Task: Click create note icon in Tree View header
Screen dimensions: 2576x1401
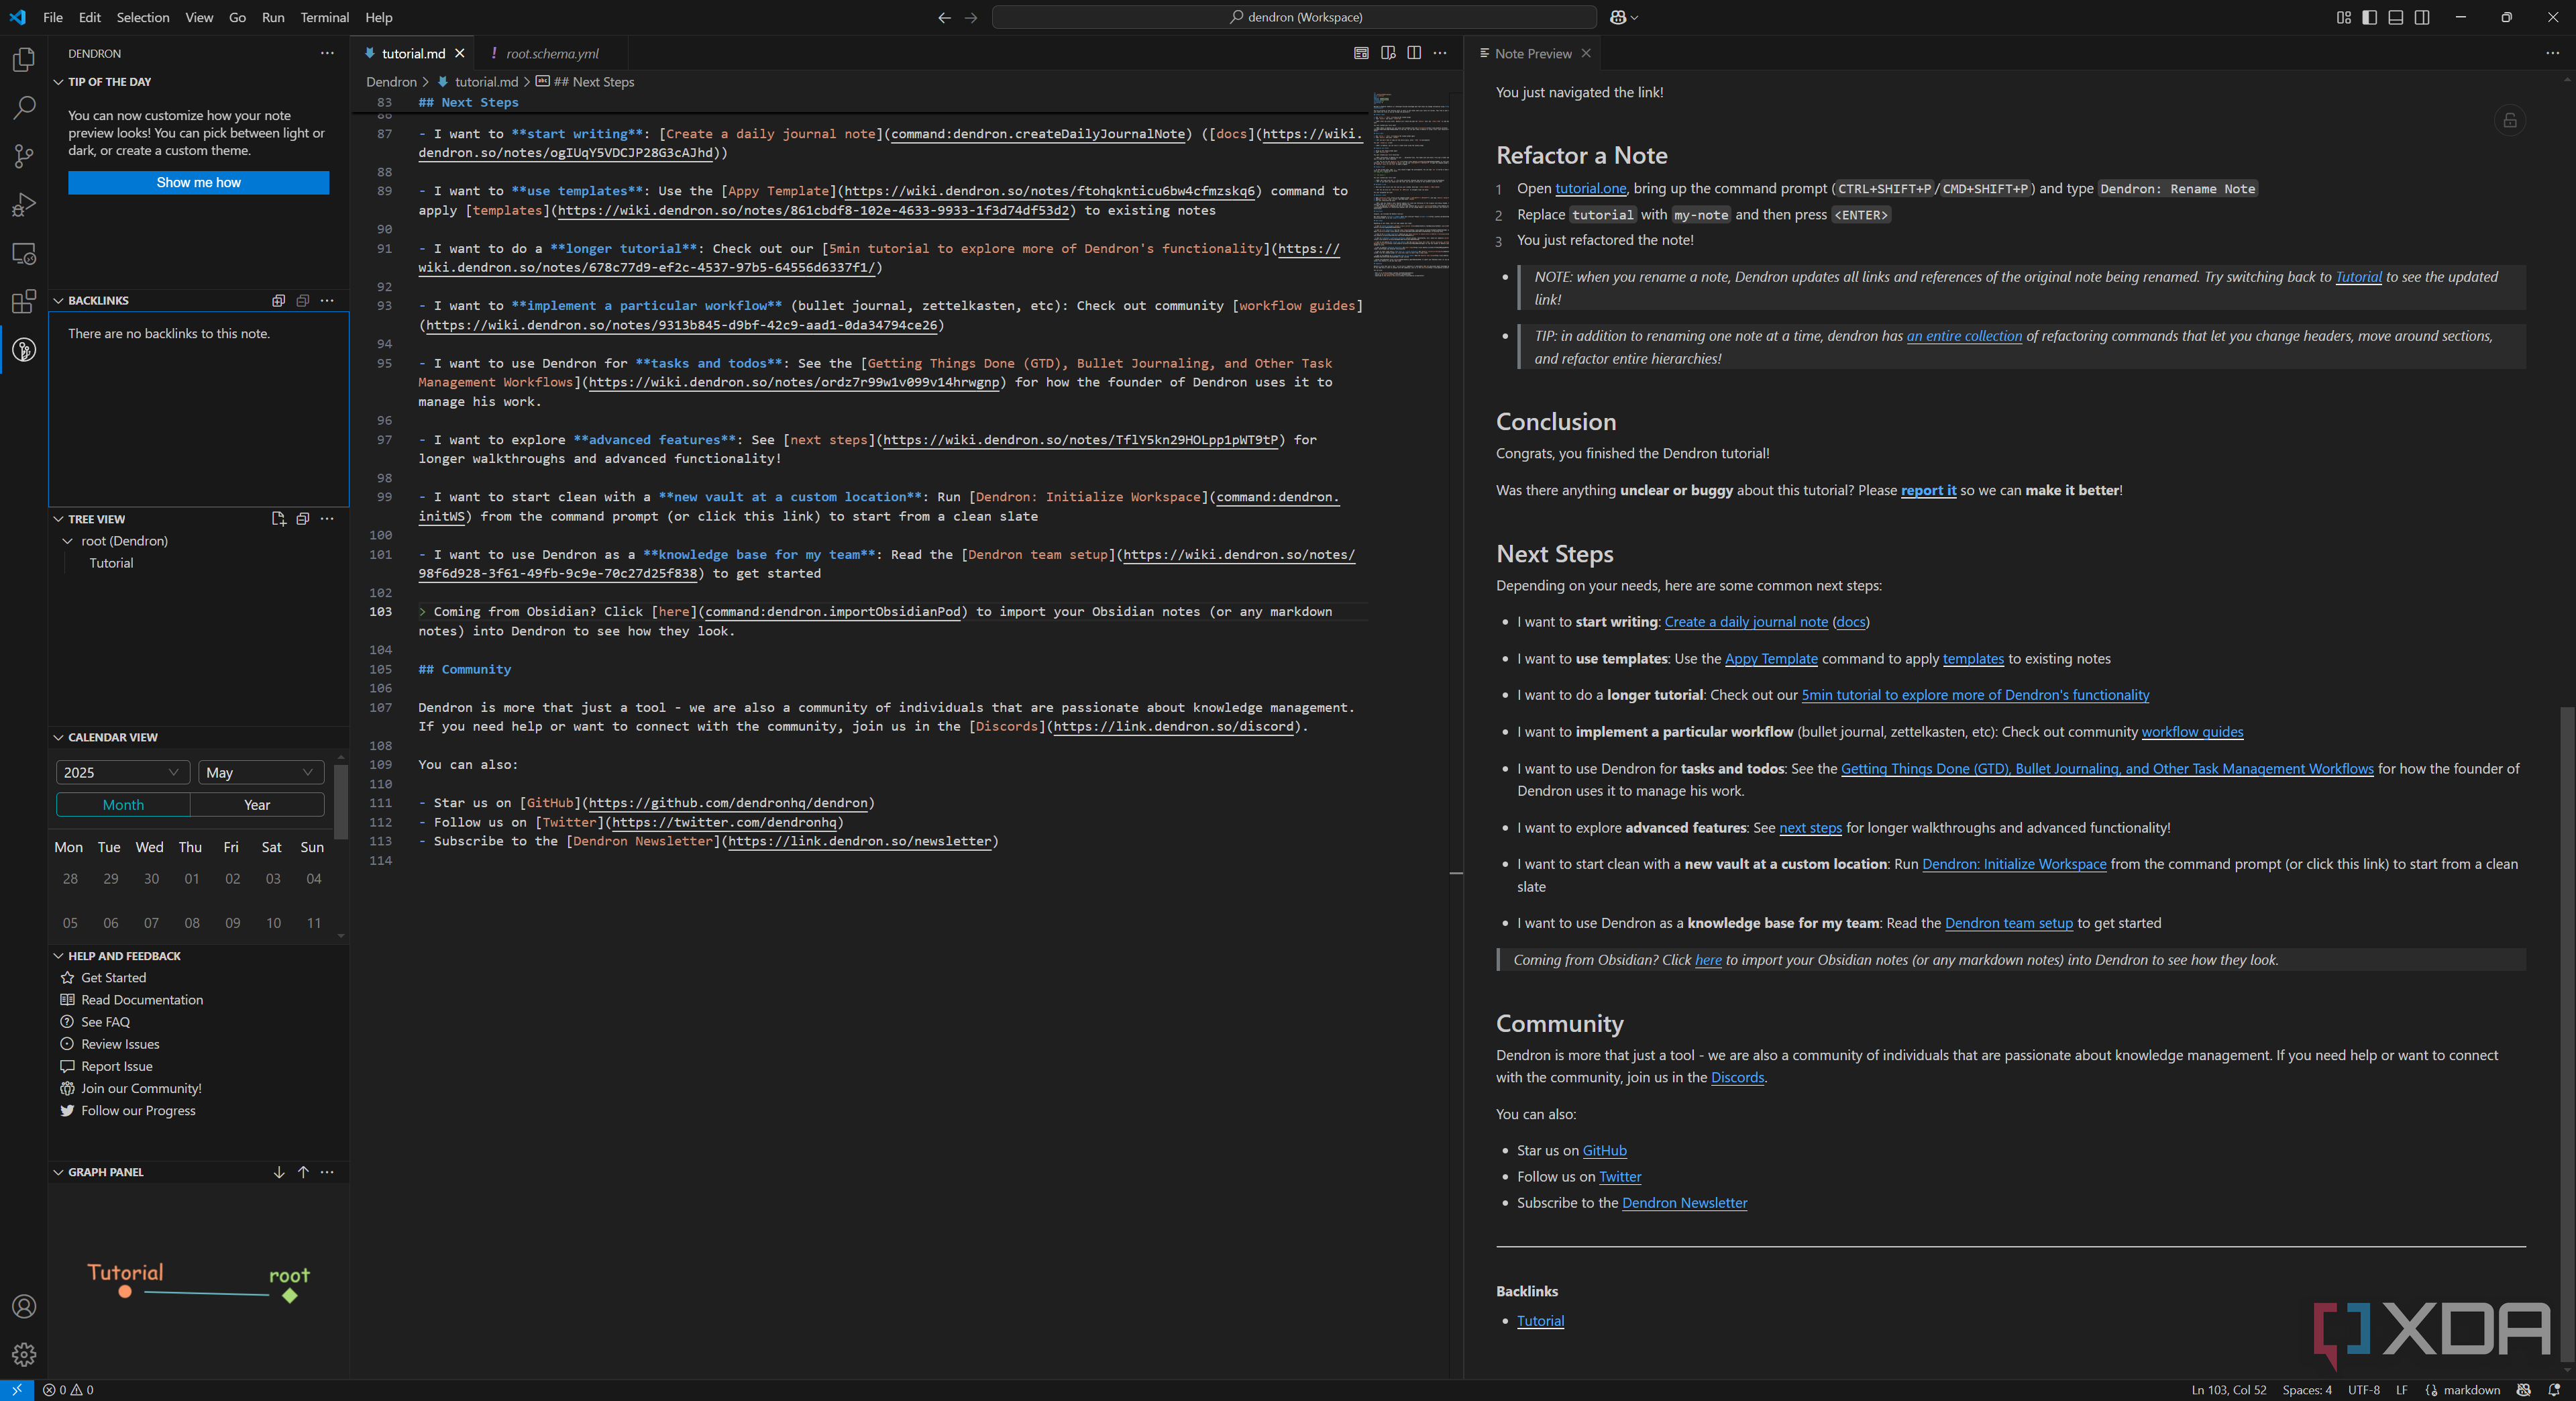Action: [x=278, y=519]
